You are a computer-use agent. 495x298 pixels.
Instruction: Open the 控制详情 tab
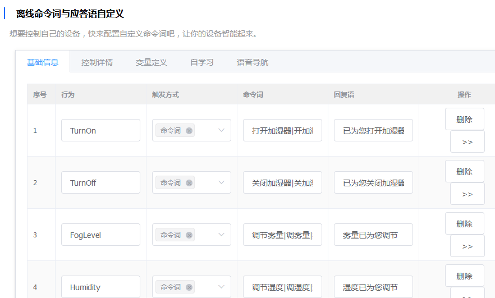pyautogui.click(x=97, y=62)
